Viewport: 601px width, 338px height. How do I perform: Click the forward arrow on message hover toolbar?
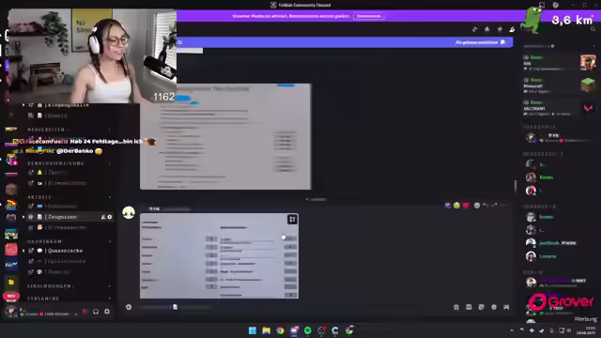pos(495,206)
